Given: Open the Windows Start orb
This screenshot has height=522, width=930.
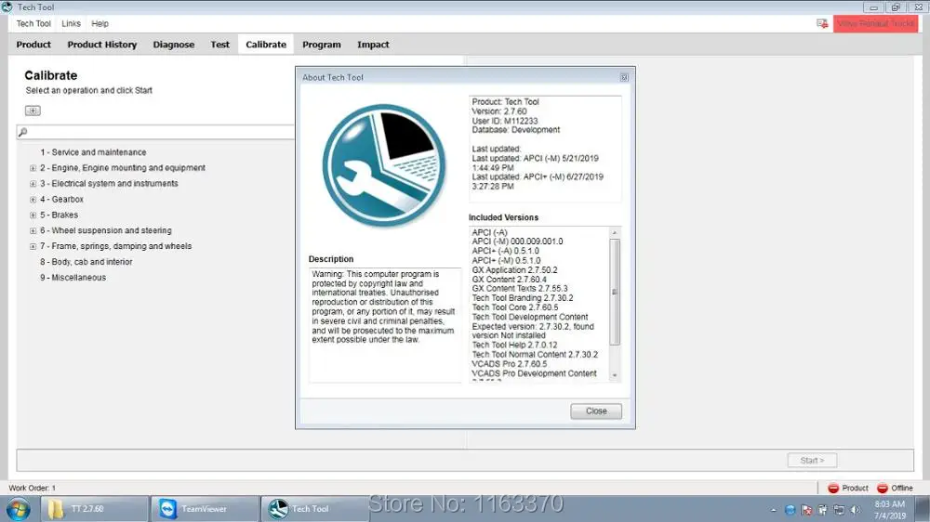Looking at the screenshot, I should pyautogui.click(x=18, y=509).
